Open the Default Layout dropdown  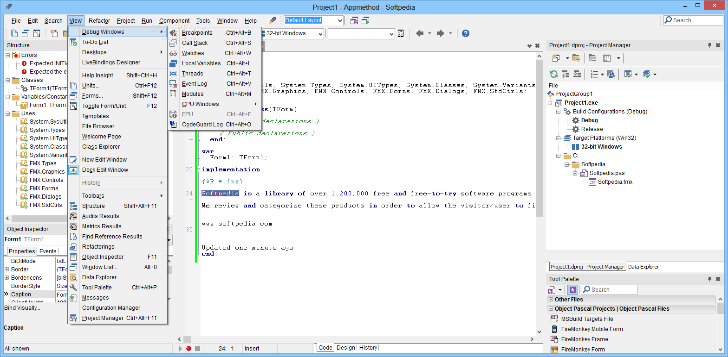click(x=340, y=20)
